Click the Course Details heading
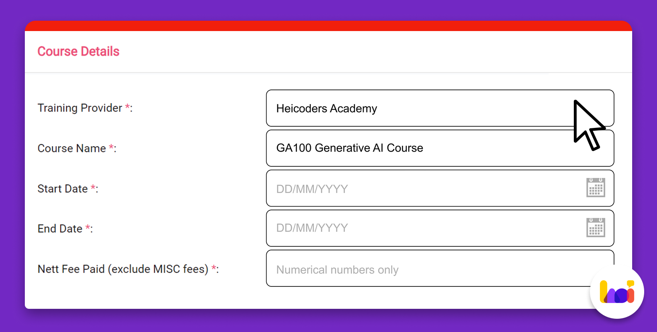The height and width of the screenshot is (332, 657). tap(78, 51)
